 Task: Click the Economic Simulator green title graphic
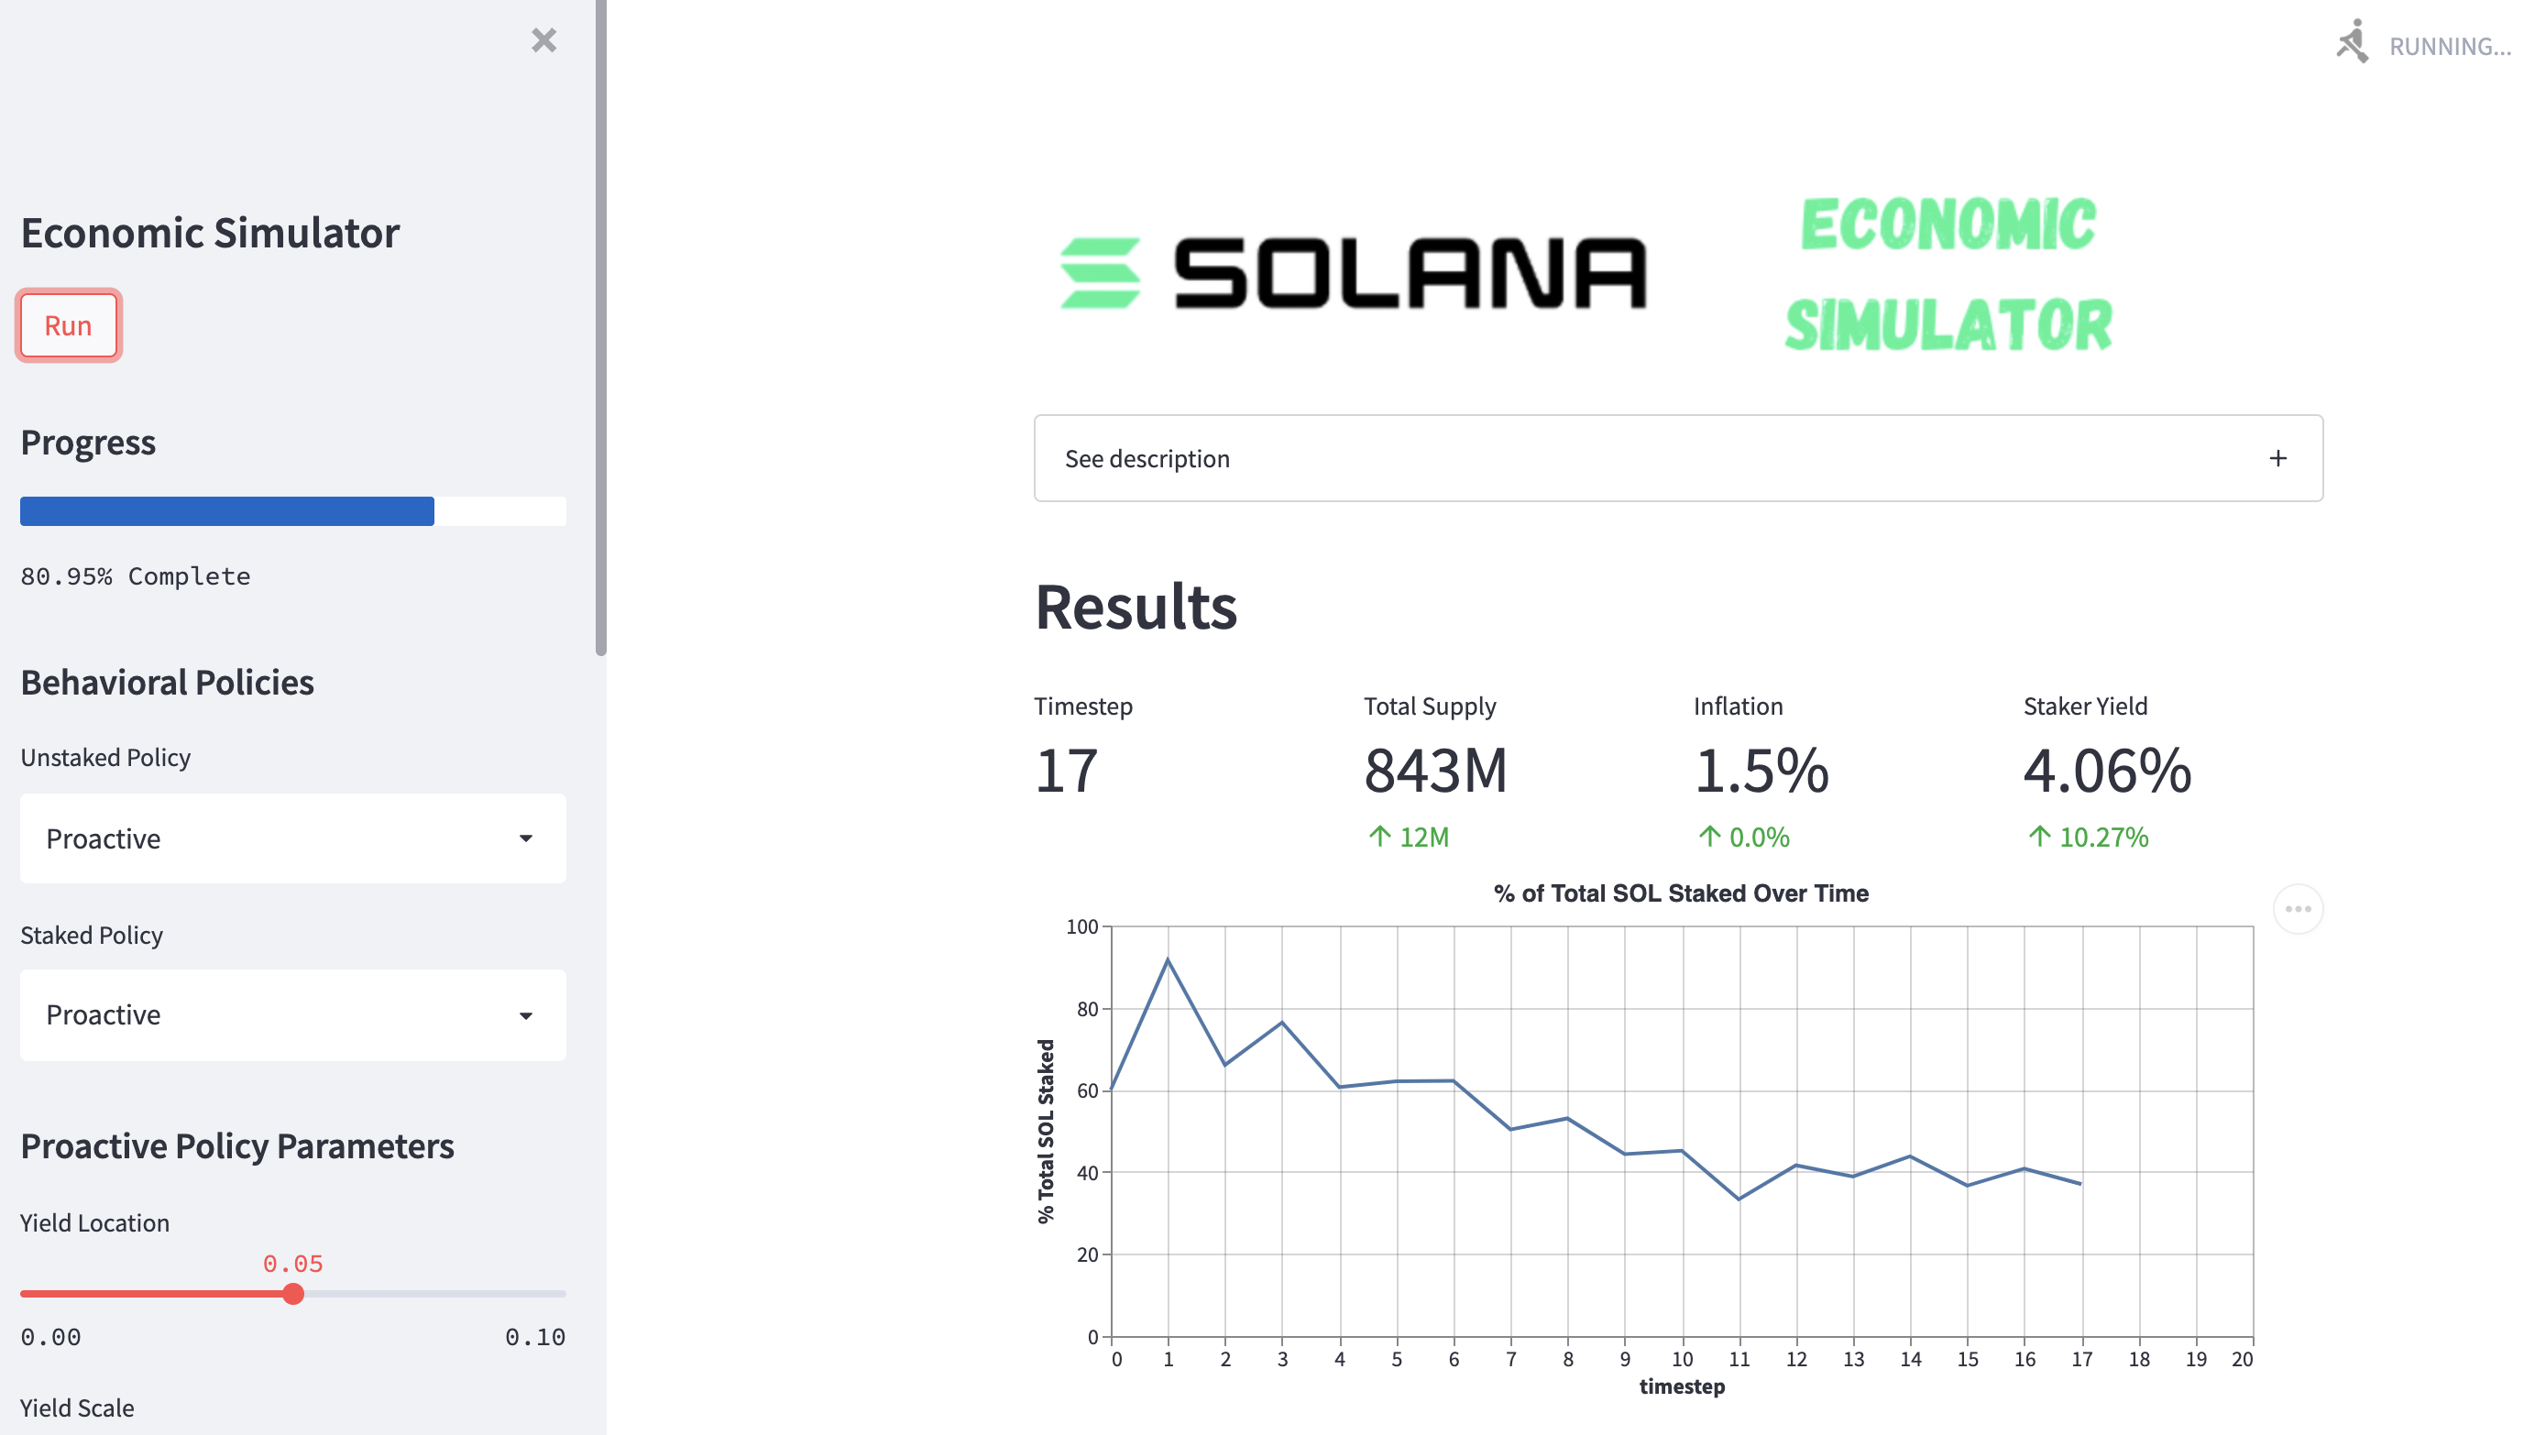click(1948, 274)
